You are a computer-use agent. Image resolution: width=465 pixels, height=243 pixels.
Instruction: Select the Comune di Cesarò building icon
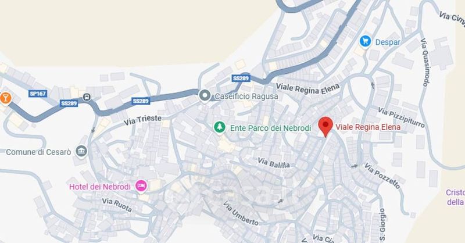point(81,151)
